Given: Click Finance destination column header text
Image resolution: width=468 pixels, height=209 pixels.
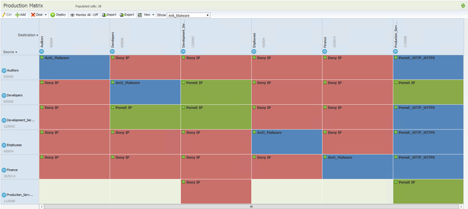Looking at the screenshot, I should [x=325, y=42].
